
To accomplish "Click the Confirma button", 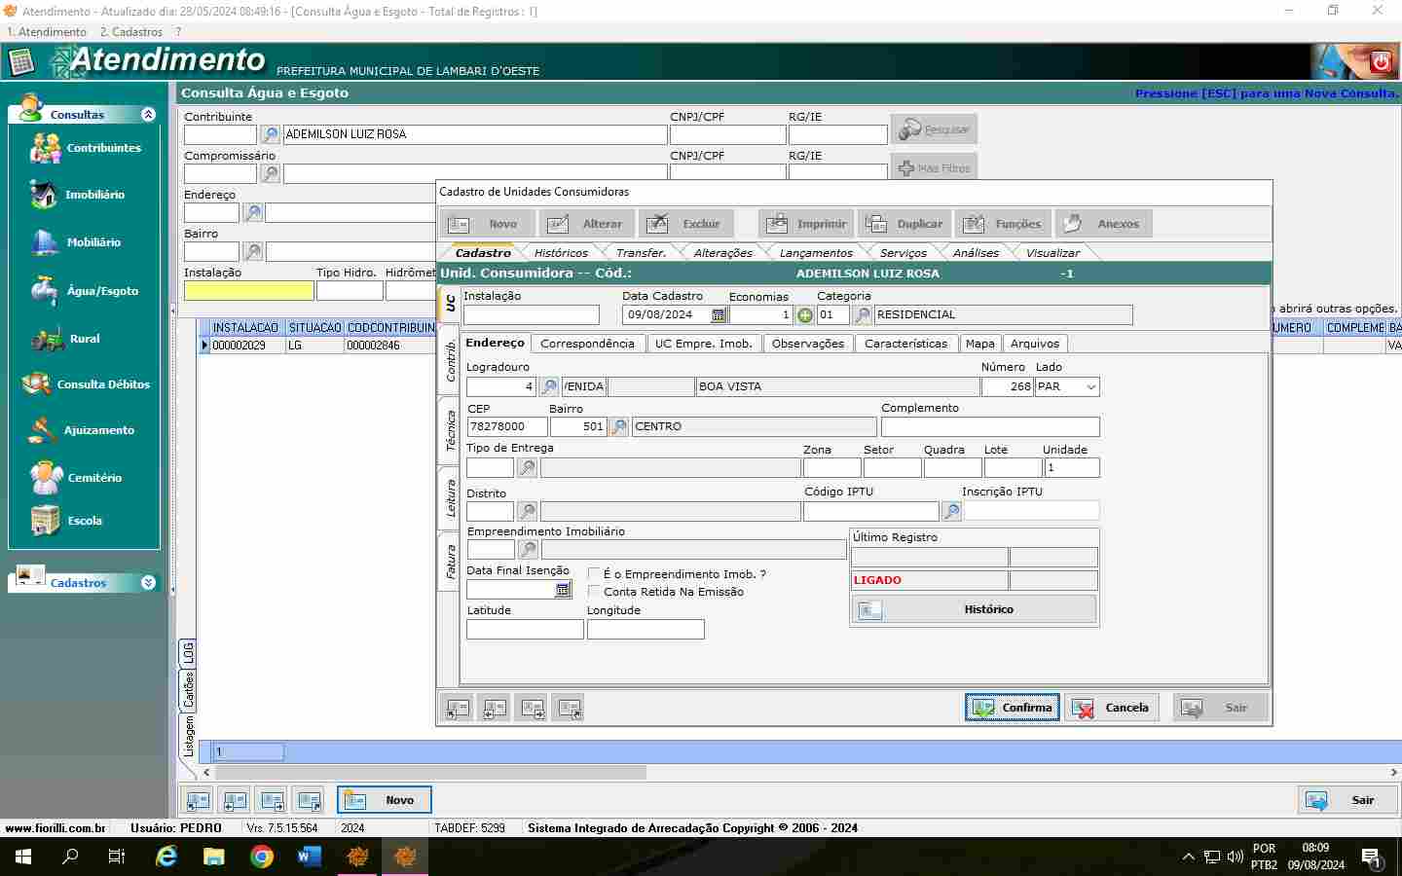I will point(1013,708).
